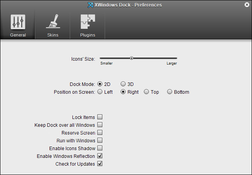Open the Plugins puzzle piece icon

(88, 22)
